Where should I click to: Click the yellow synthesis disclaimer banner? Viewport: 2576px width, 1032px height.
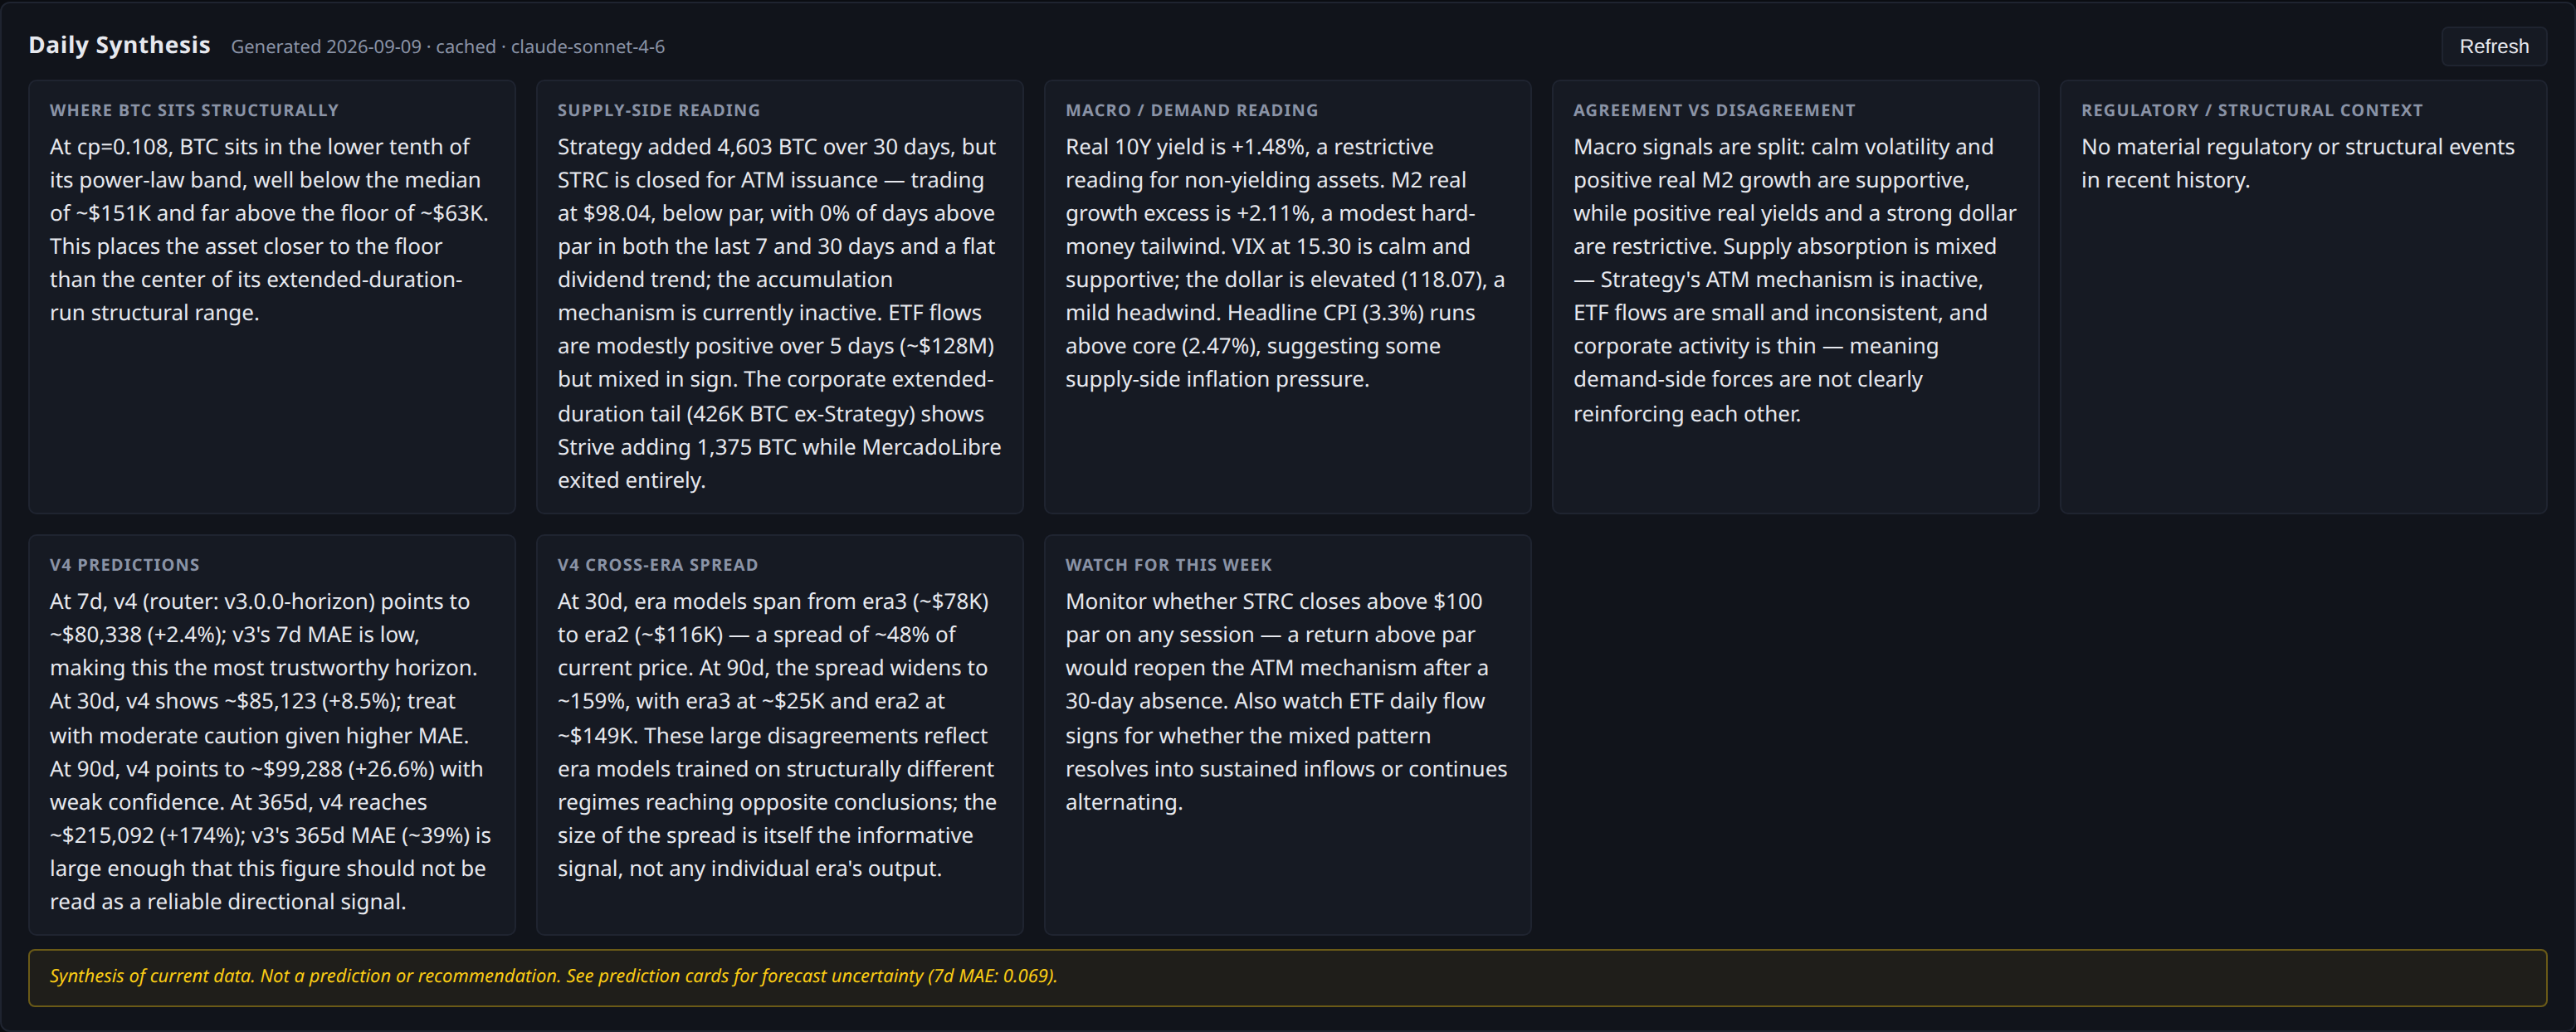[1287, 977]
